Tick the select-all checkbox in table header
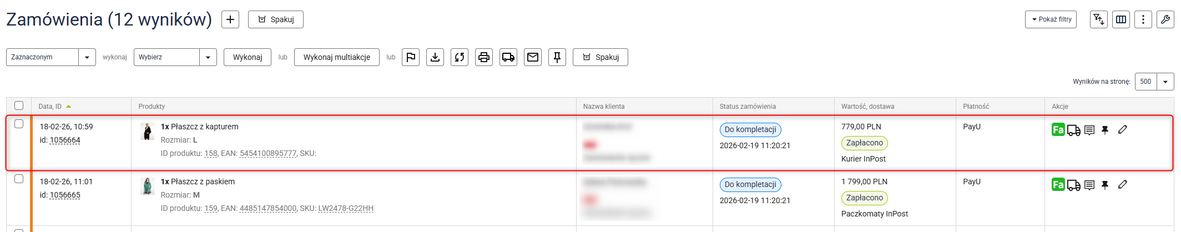The width and height of the screenshot is (1181, 232). pyautogui.click(x=19, y=105)
